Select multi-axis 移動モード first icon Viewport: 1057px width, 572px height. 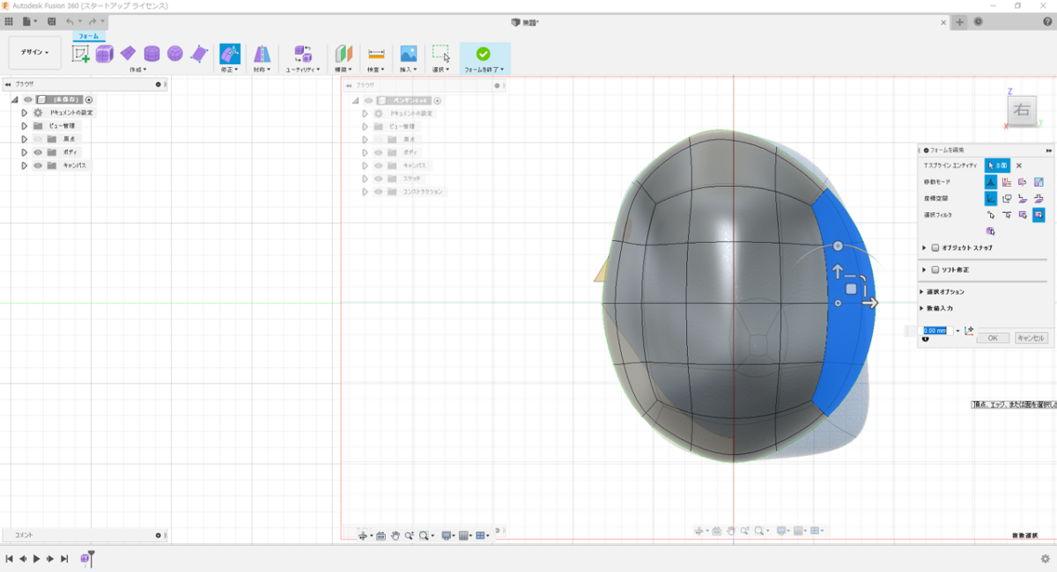tap(991, 182)
